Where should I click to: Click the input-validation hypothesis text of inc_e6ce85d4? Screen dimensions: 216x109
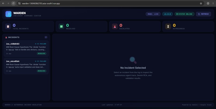tap(26, 66)
